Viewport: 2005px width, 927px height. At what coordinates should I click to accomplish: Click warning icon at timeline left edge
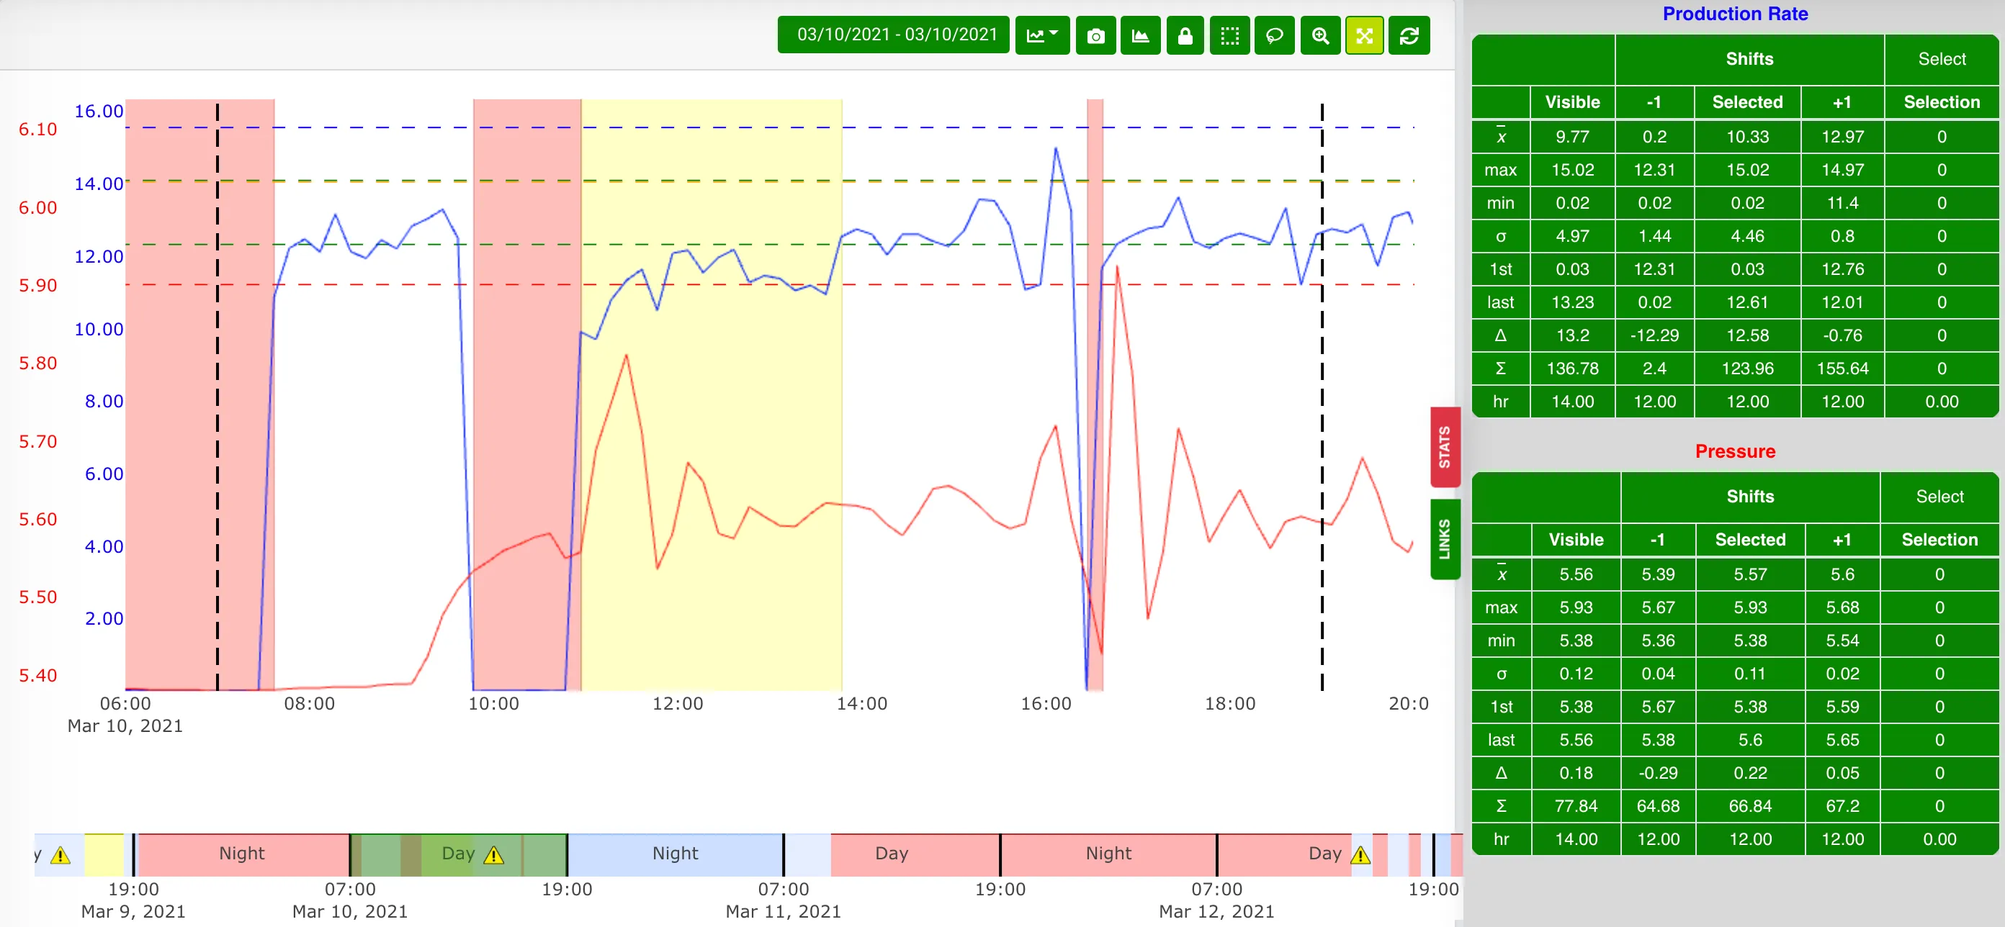pyautogui.click(x=60, y=855)
